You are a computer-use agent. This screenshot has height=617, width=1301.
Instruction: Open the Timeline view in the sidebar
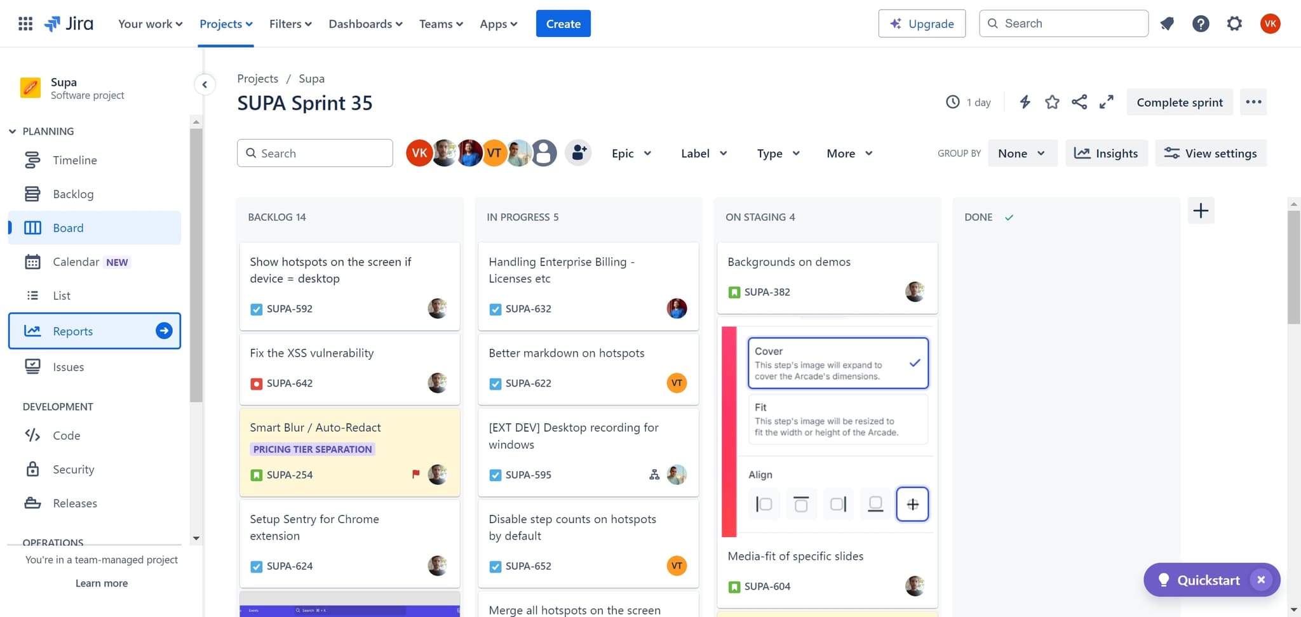[x=74, y=160]
